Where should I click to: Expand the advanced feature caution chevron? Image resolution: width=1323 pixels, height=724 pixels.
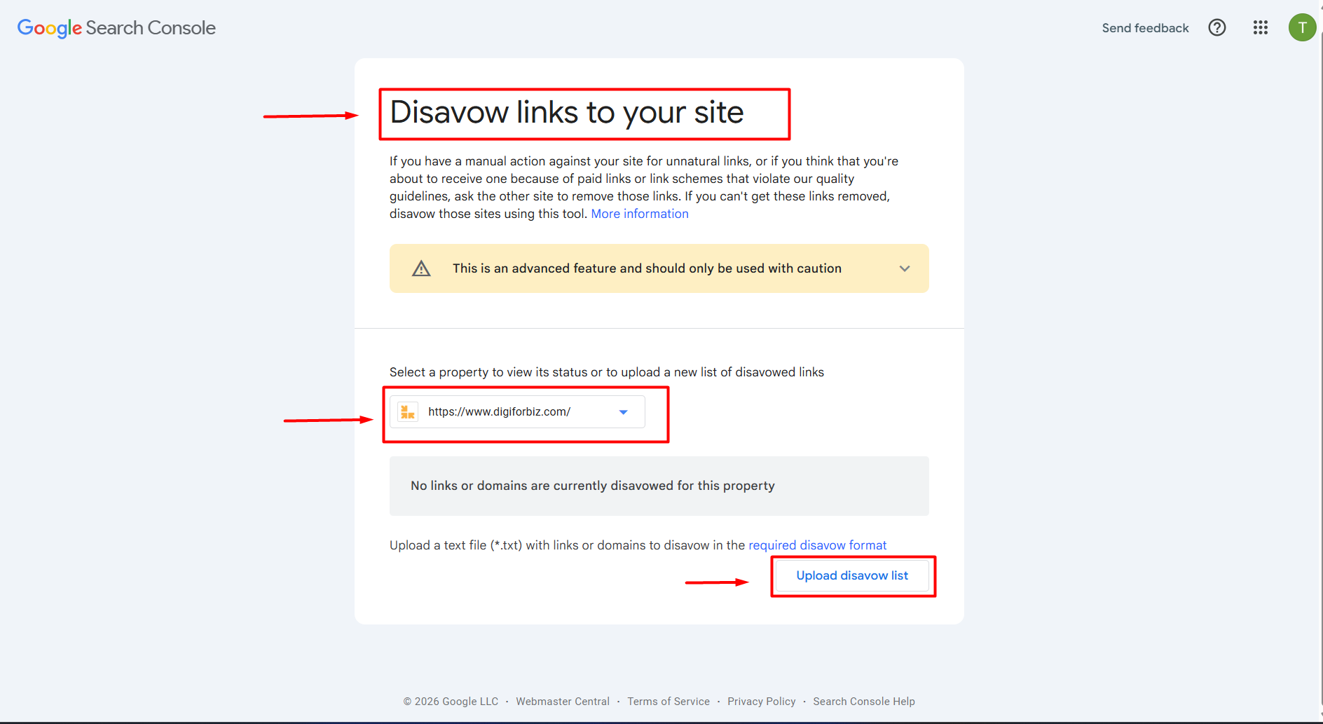point(905,268)
